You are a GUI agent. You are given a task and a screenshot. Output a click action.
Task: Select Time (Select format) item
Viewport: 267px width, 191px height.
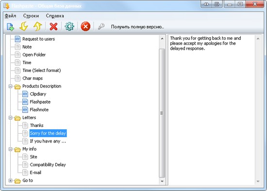click(42, 70)
